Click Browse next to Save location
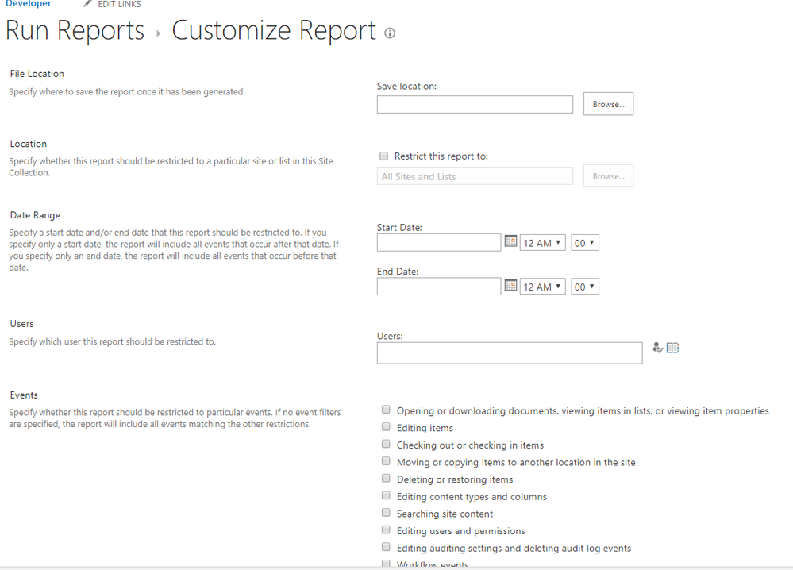The image size is (793, 570). 608,103
